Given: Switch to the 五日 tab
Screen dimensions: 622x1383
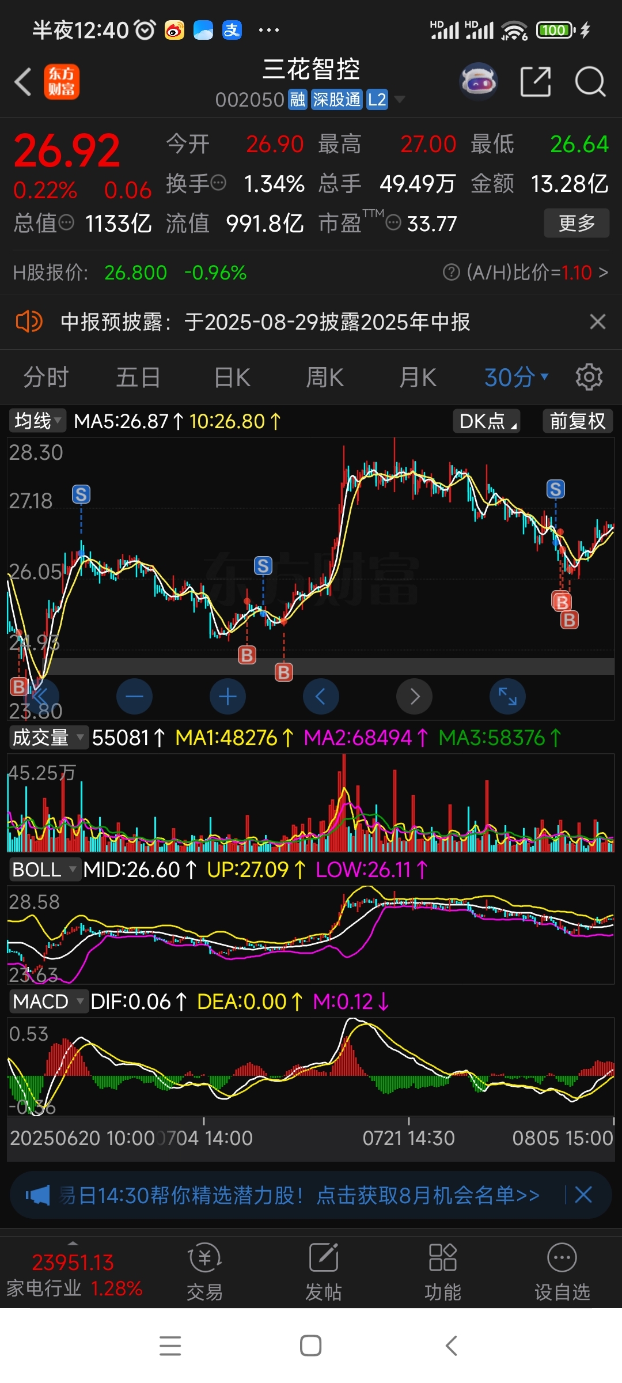Looking at the screenshot, I should pyautogui.click(x=138, y=377).
